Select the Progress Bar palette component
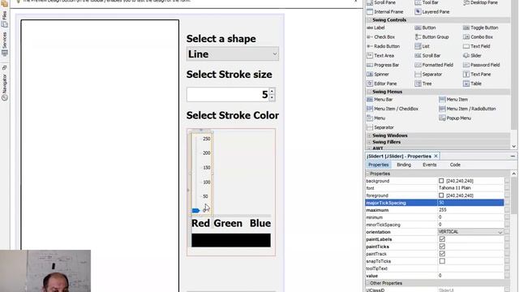The width and height of the screenshot is (519, 292). pyautogui.click(x=383, y=65)
